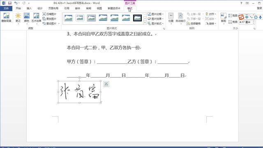
Task: Click 更改图片 (Change Picture)
Action: [x=50, y=19]
